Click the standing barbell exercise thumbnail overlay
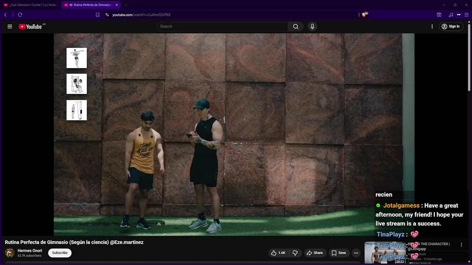 pyautogui.click(x=77, y=58)
